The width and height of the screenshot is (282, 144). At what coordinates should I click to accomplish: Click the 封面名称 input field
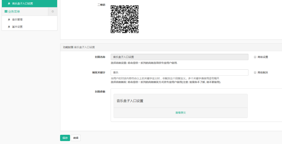click(x=180, y=57)
